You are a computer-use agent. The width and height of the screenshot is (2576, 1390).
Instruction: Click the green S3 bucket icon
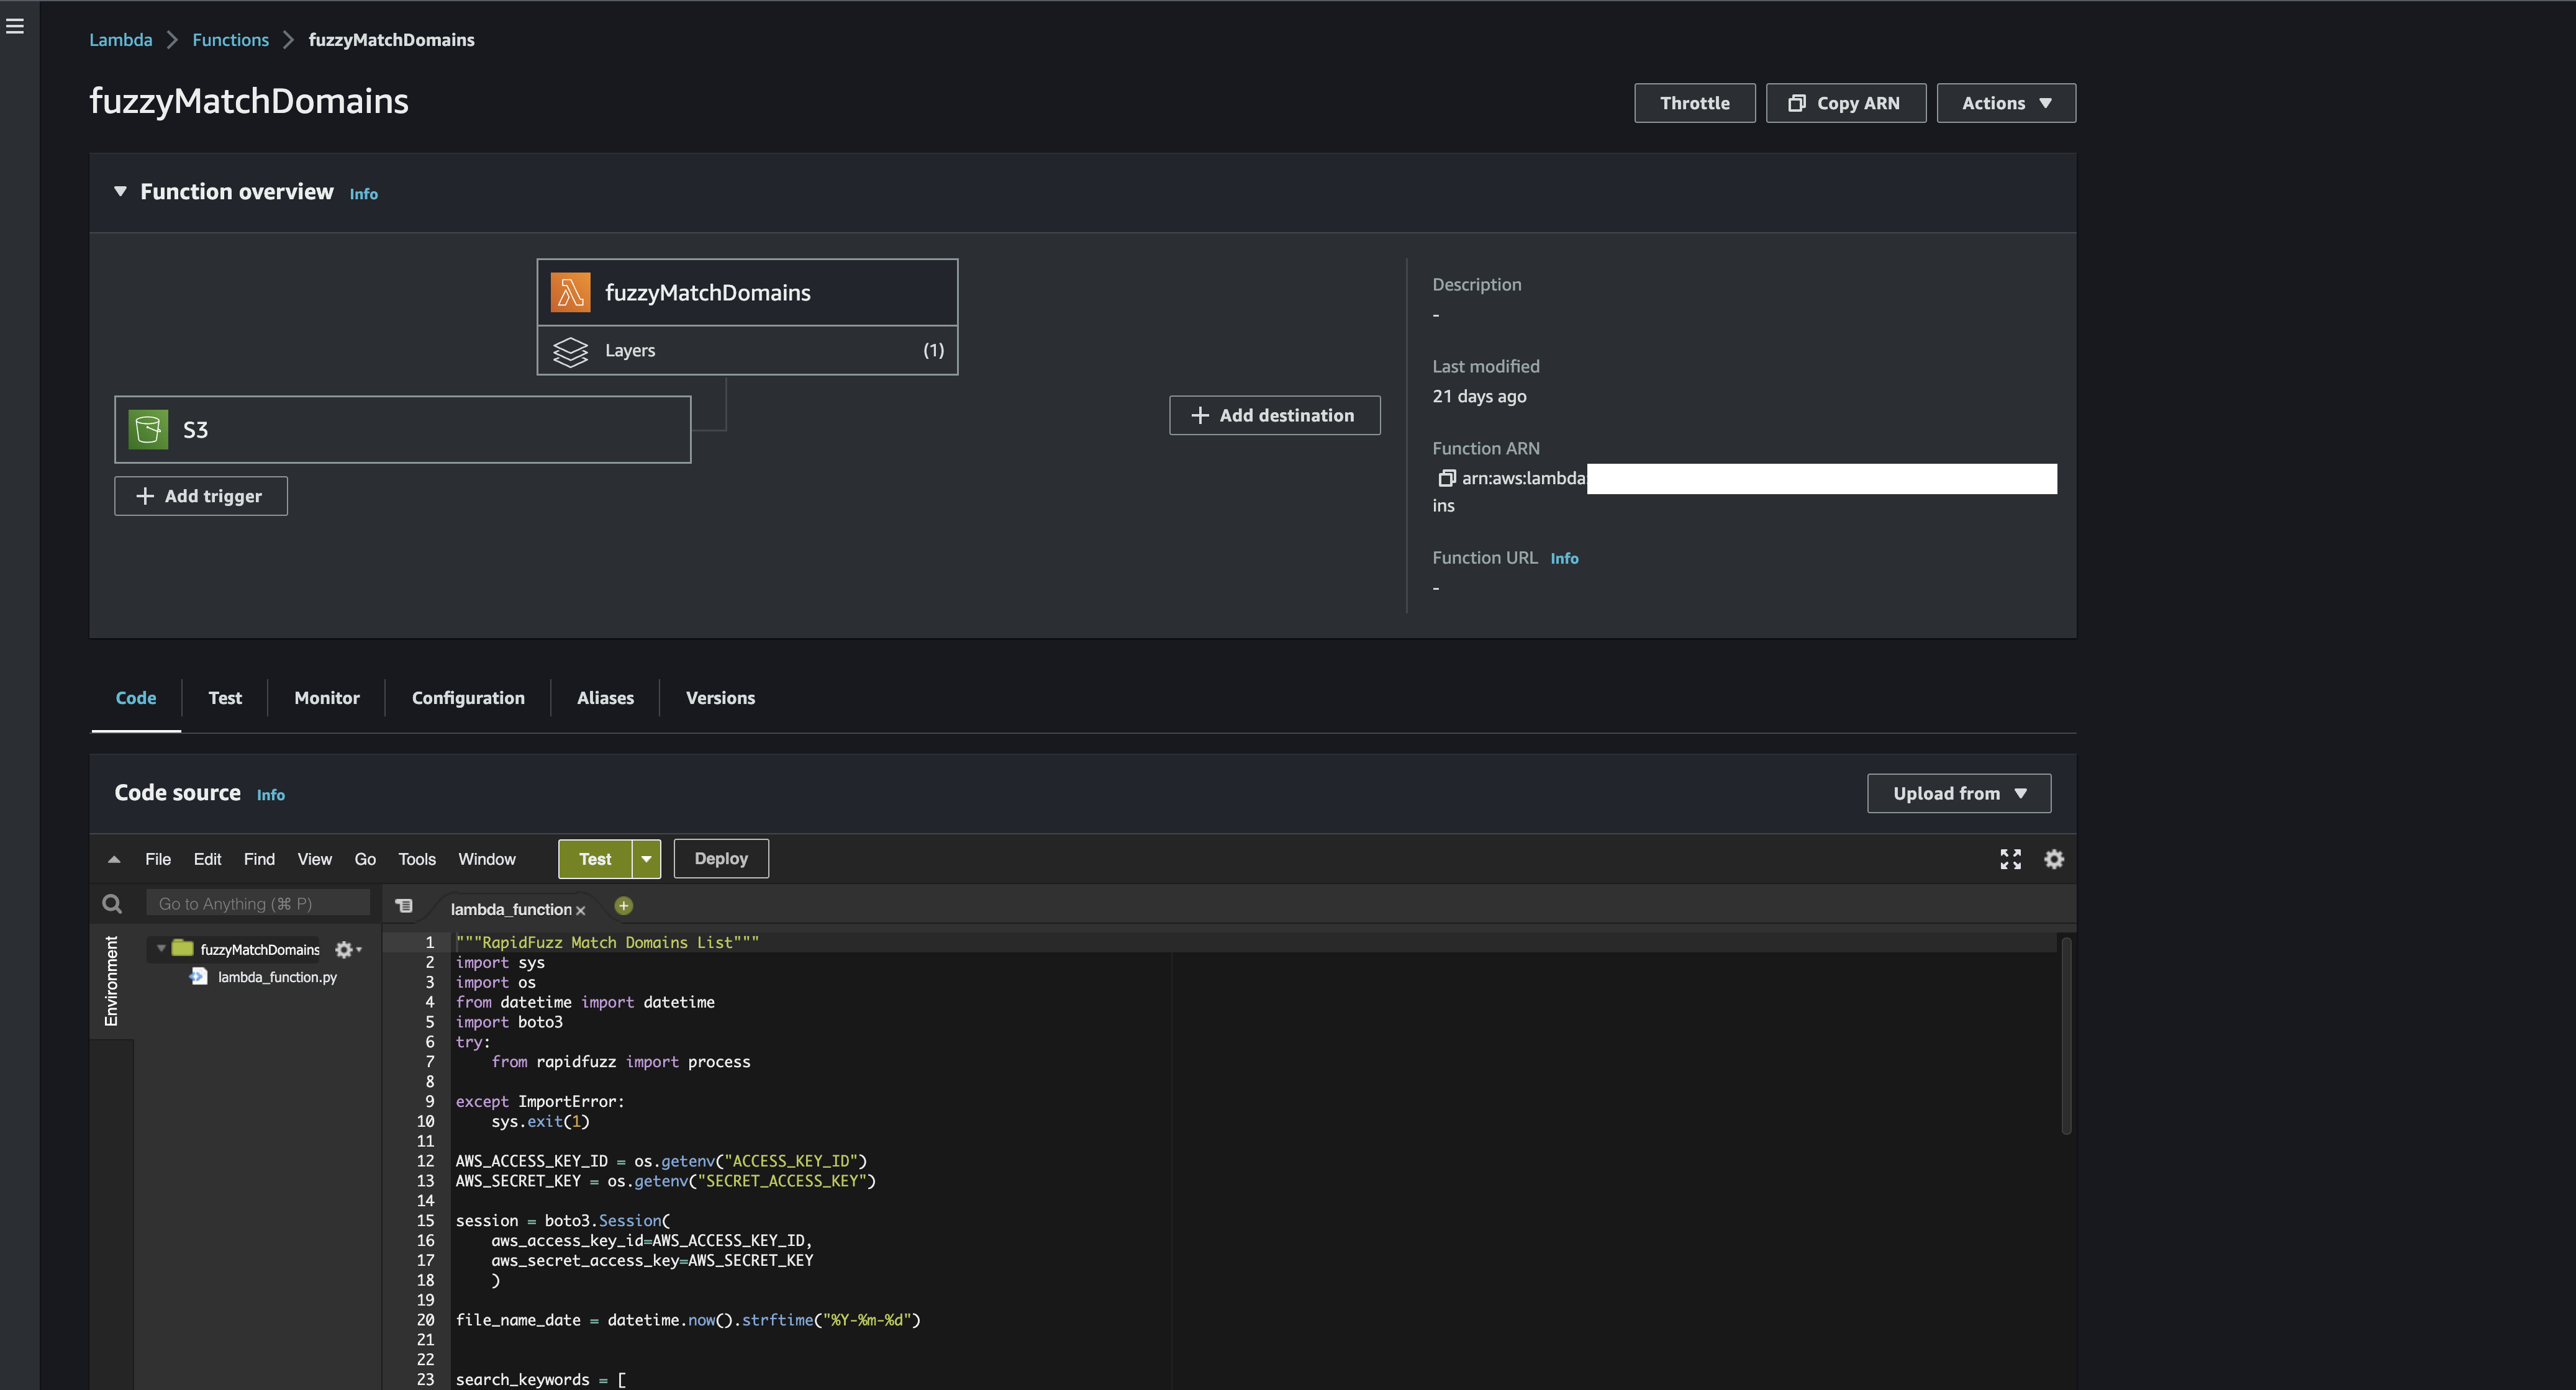pos(148,430)
